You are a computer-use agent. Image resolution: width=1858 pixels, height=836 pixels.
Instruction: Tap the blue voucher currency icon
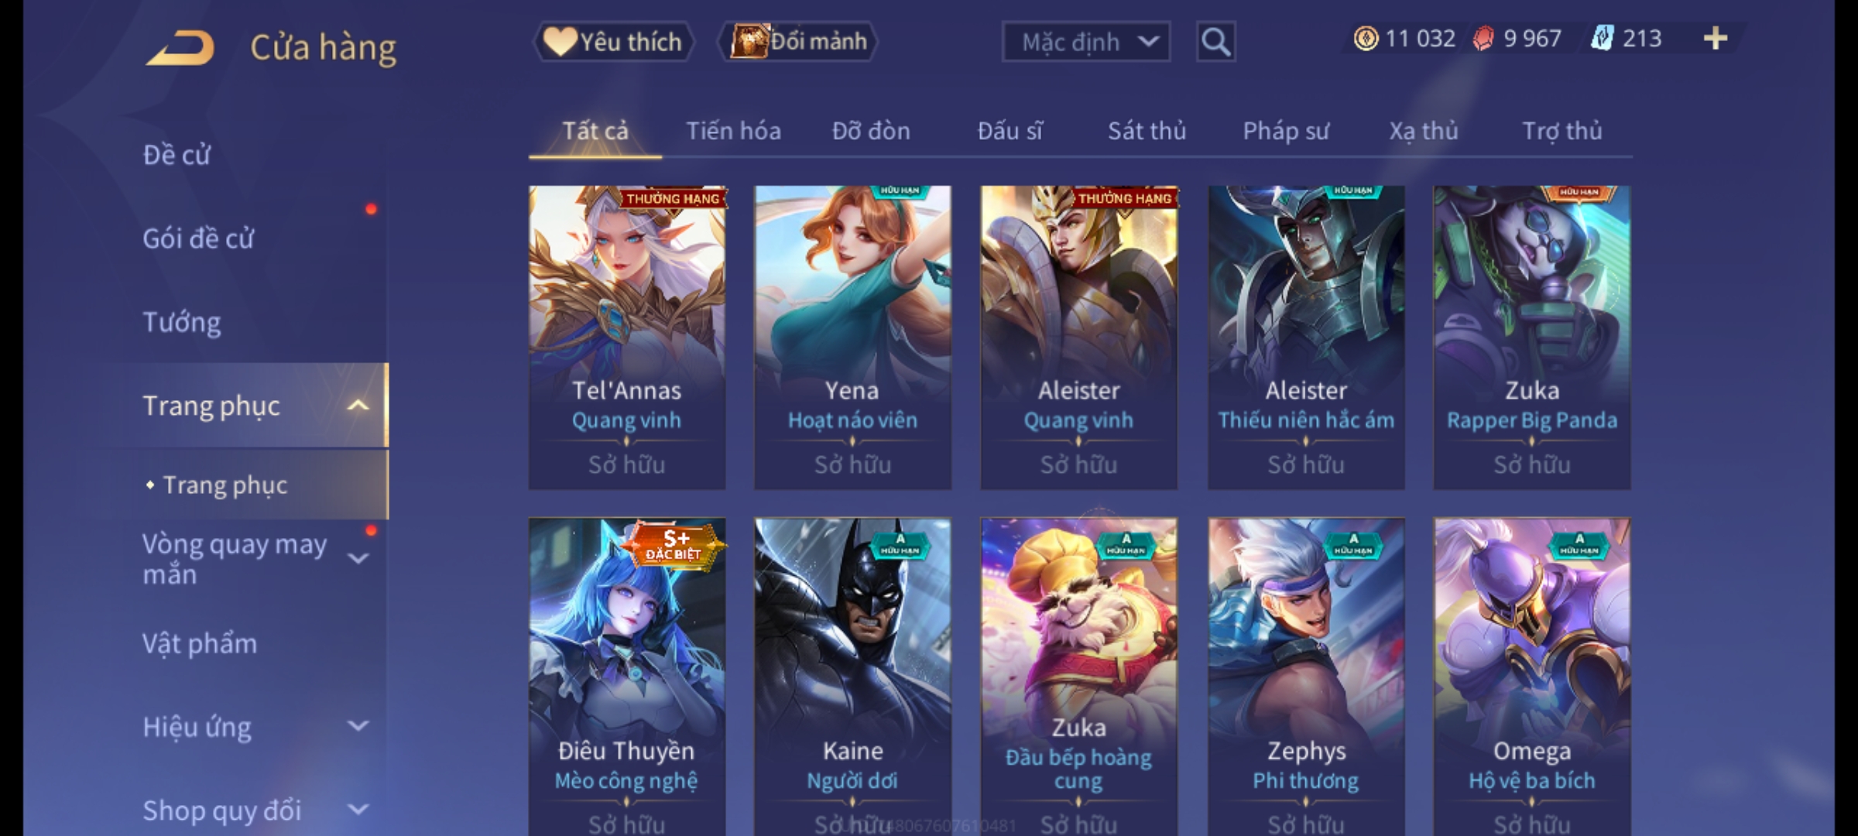coord(1602,39)
